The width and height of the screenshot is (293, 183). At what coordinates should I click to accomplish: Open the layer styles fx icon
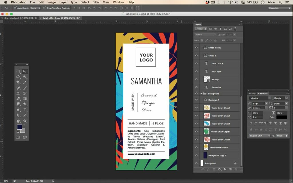pyautogui.click(x=209, y=169)
